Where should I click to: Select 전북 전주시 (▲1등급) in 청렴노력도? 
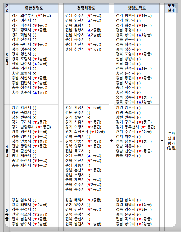tap(134, 69)
